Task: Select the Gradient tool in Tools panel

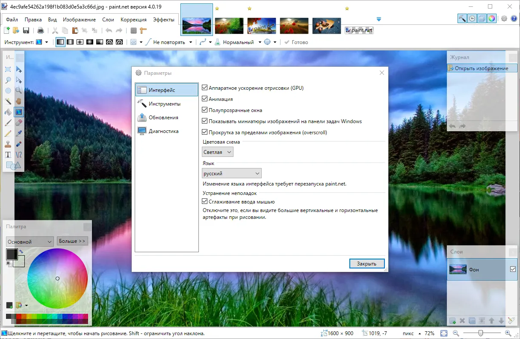Action: 19,112
